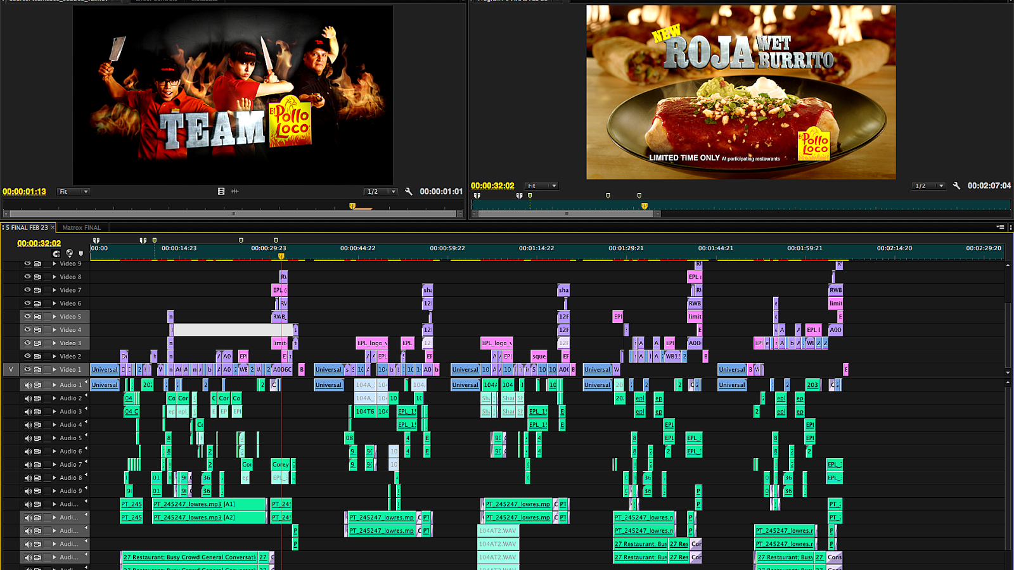Click Program monitor timecode 00:00:32:02

pos(492,186)
